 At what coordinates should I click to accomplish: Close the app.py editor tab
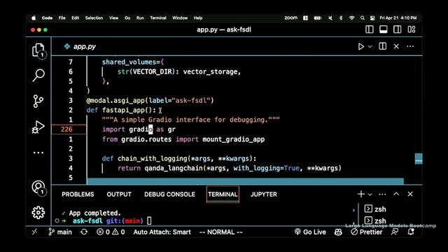point(396,46)
